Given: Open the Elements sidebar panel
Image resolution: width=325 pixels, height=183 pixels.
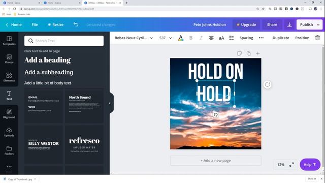Looking at the screenshot, I should point(9,77).
